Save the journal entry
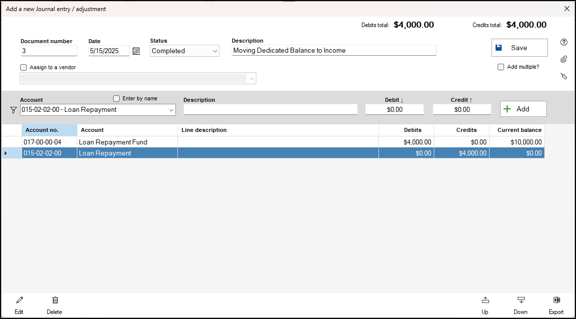Viewport: 576px width, 319px height. pyautogui.click(x=519, y=48)
